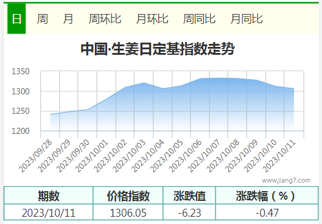Click the 2023/10/11 table cell

49,212
